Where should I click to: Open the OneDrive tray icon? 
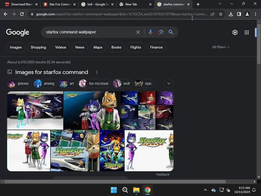pos(214,190)
